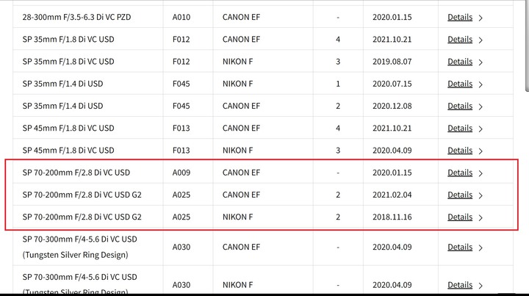Click chevron arrow in A030 Canon EF row
This screenshot has height=296, width=529.
pos(481,248)
